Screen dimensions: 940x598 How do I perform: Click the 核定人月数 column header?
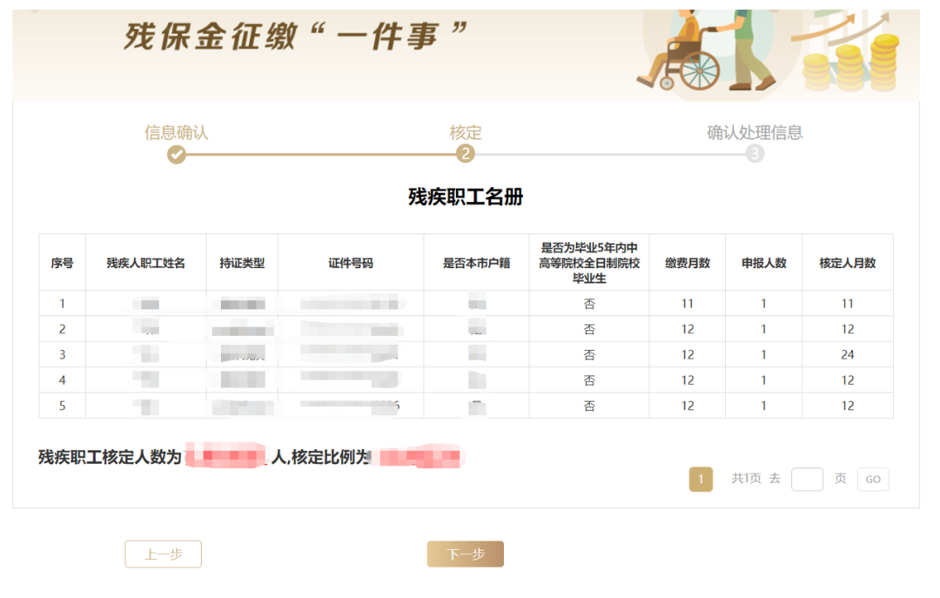(847, 263)
